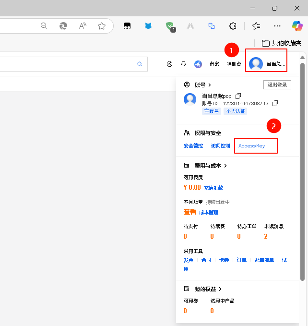The width and height of the screenshot is (308, 326).
Task: Click the page vertical scrollbar thumb
Action: (x=302, y=172)
